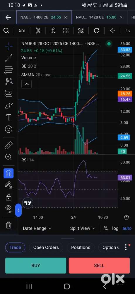
Task: Click the replay/refresh circular arrow icon
Action: coord(96,31)
